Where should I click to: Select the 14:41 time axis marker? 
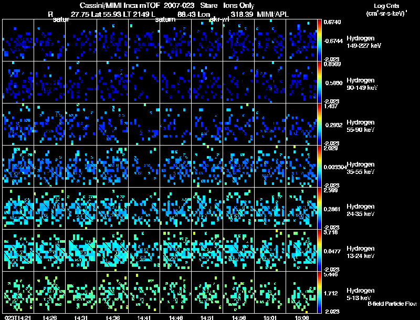pos(144,317)
